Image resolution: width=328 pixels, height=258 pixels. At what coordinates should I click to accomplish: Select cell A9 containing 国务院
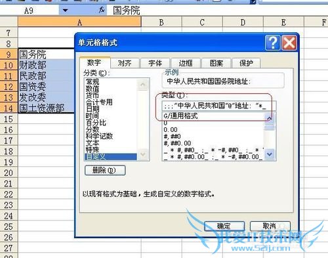click(x=46, y=54)
